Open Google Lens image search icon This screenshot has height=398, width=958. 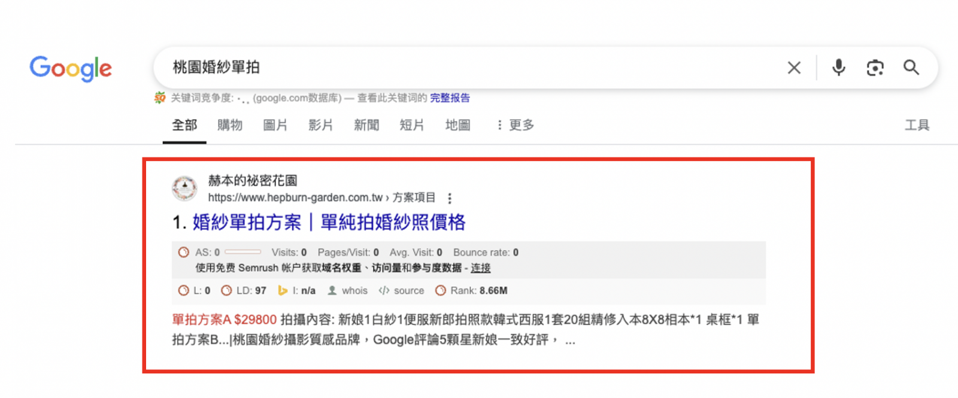click(875, 68)
